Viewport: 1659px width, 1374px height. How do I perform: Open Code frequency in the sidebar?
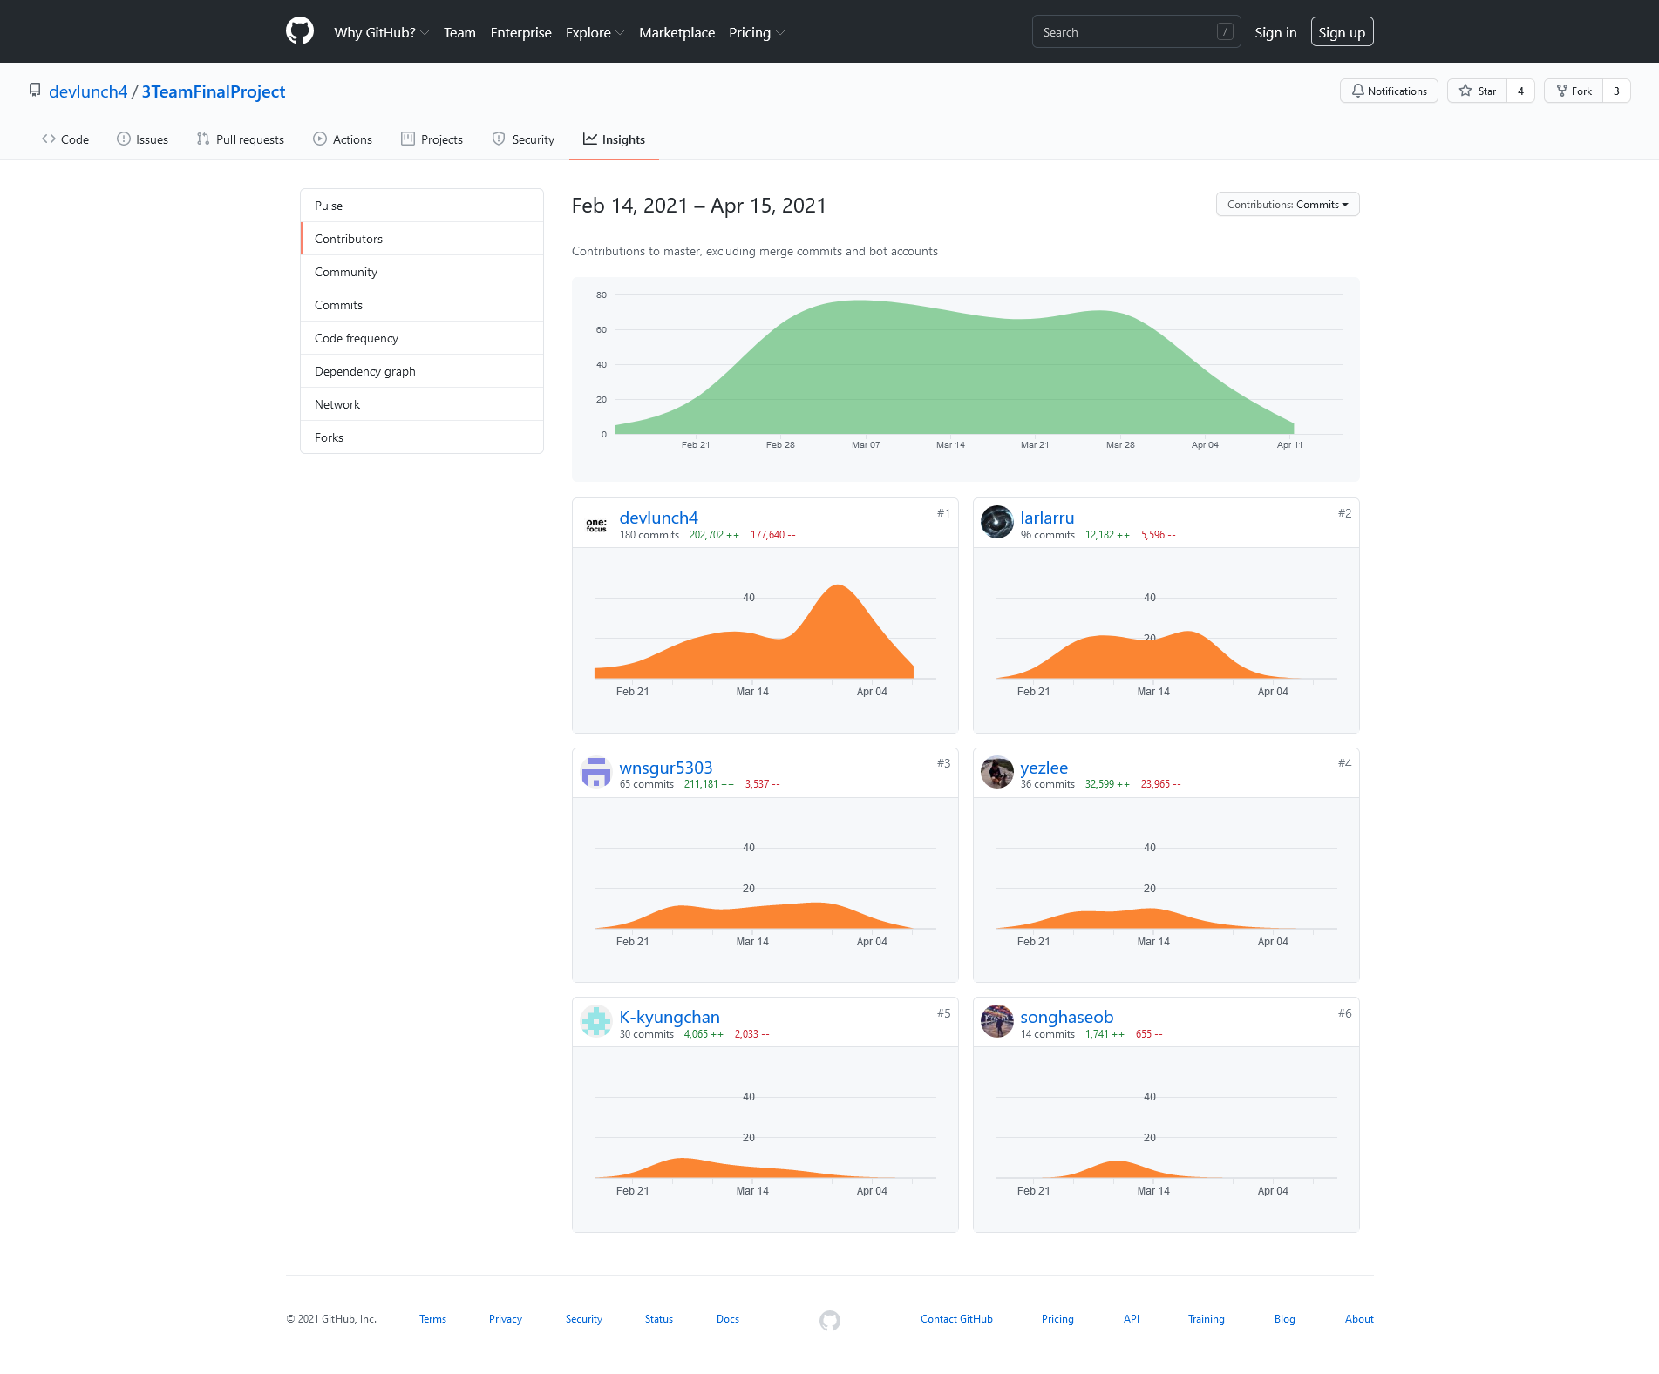tap(357, 338)
